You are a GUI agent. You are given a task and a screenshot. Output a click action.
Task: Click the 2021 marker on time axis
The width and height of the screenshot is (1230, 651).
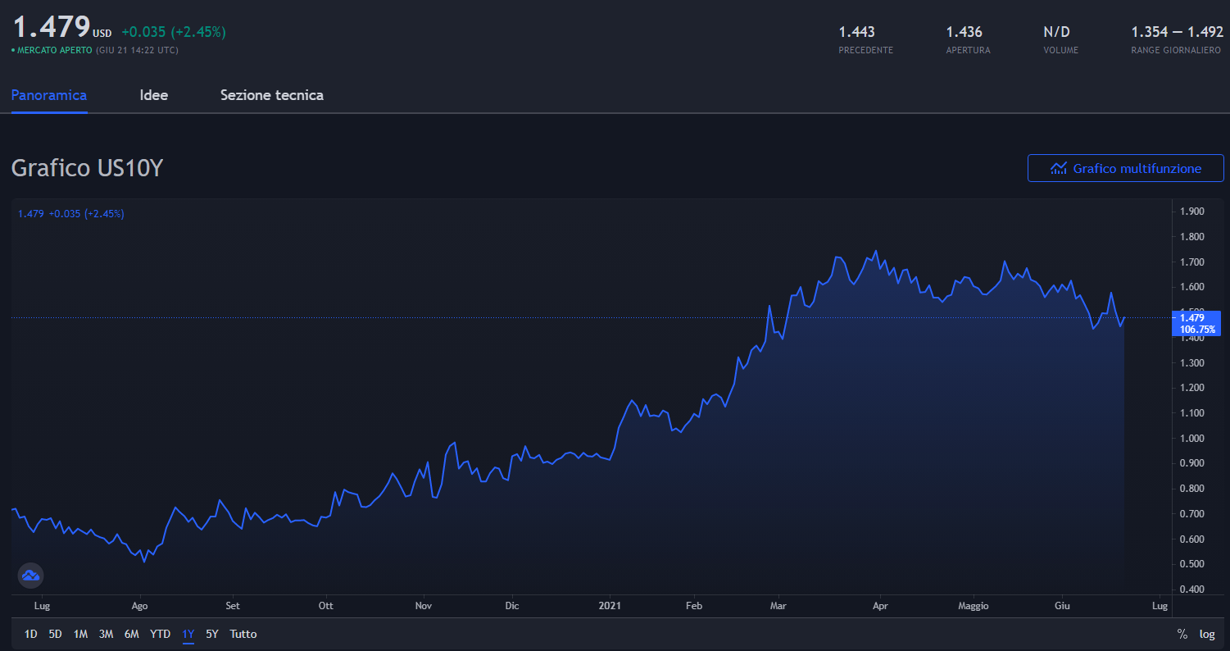click(610, 606)
